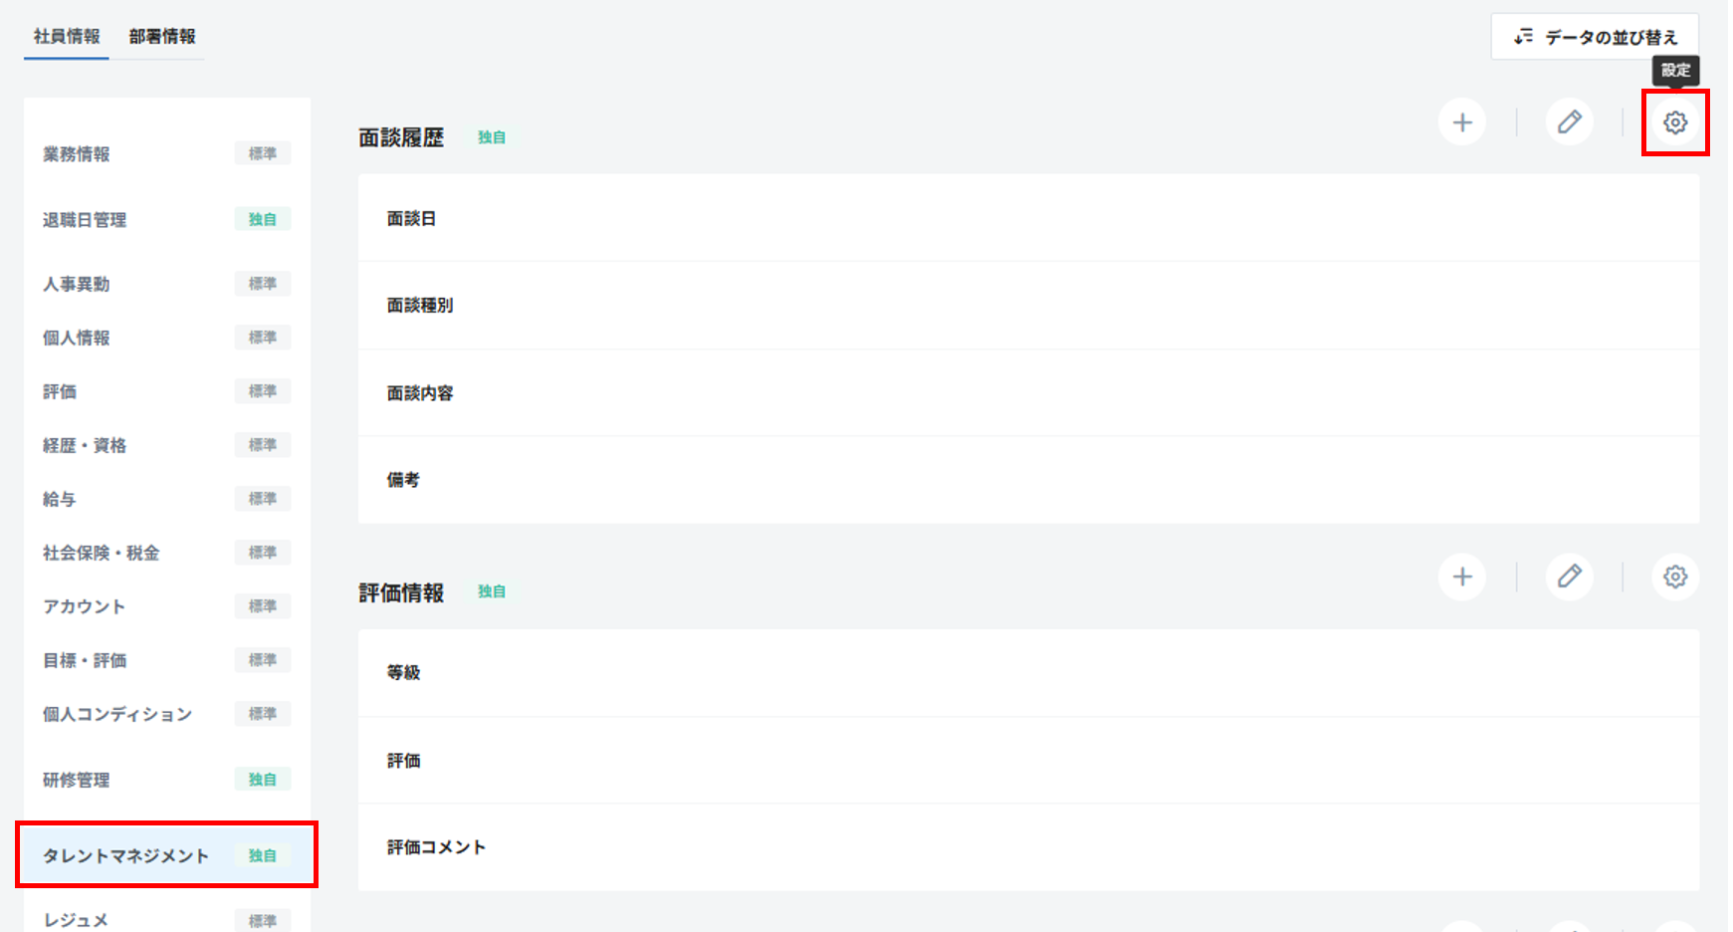Screen dimensions: 1733x932
Task: Open 経歴・資格 in the sidebar
Action: click(x=85, y=446)
